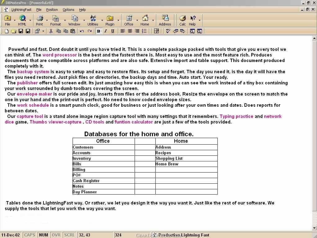Toggle Underline formatting button
This screenshot has width=317, height=238.
tap(113, 31)
